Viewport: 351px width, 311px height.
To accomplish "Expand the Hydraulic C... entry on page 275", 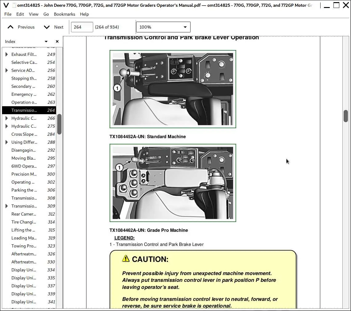I will pos(6,126).
